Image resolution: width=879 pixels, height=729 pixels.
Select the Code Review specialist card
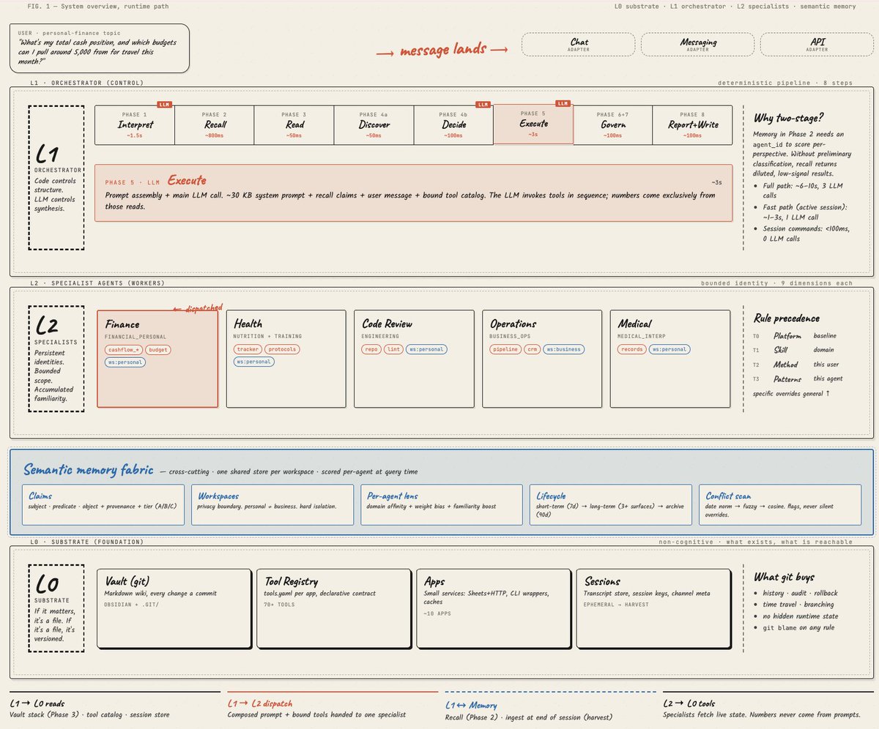pyautogui.click(x=414, y=359)
